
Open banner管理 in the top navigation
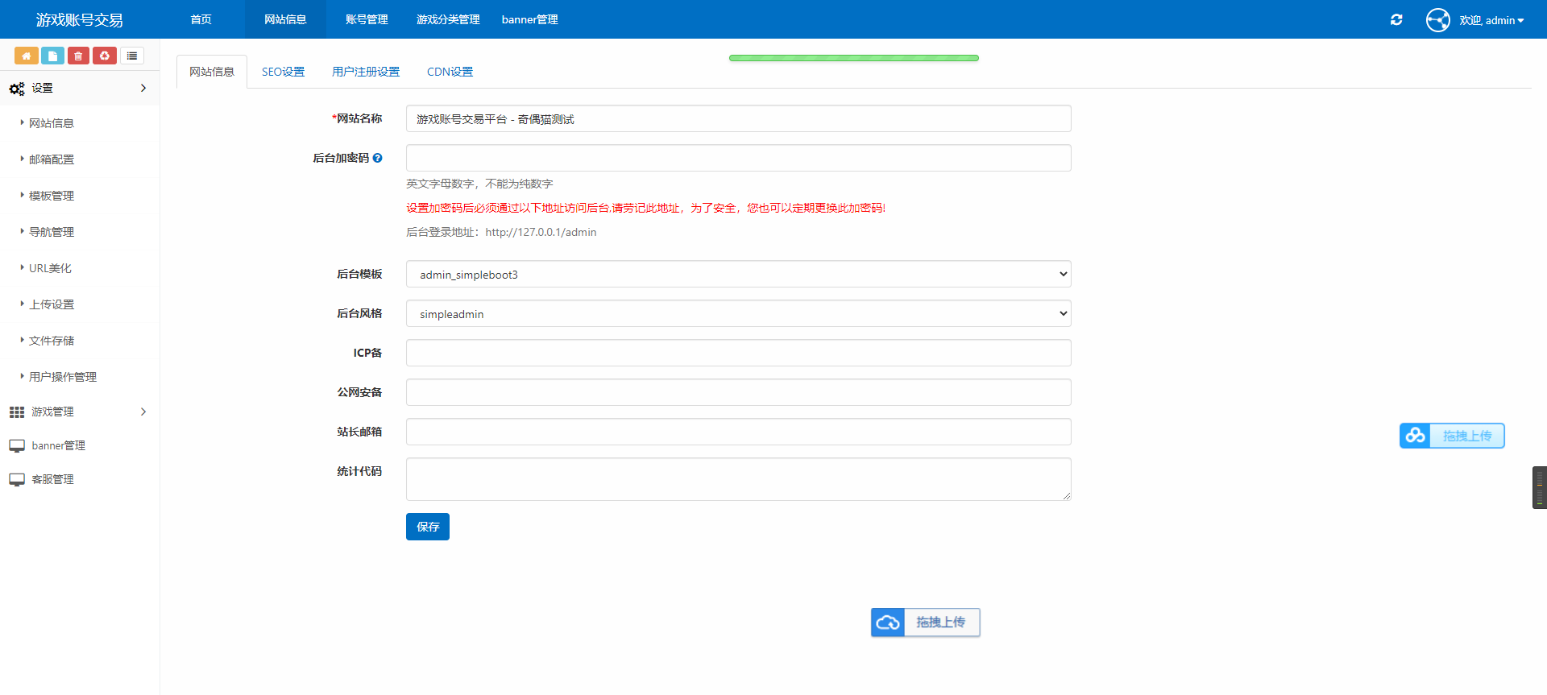pos(529,19)
